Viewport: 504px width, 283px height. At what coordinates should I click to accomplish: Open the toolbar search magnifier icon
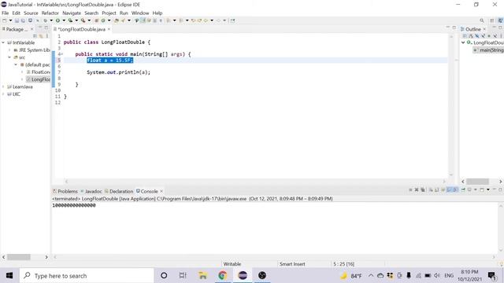click(482, 20)
